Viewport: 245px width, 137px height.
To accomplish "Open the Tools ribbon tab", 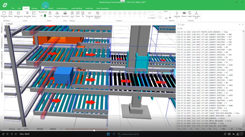I will tap(43, 8).
